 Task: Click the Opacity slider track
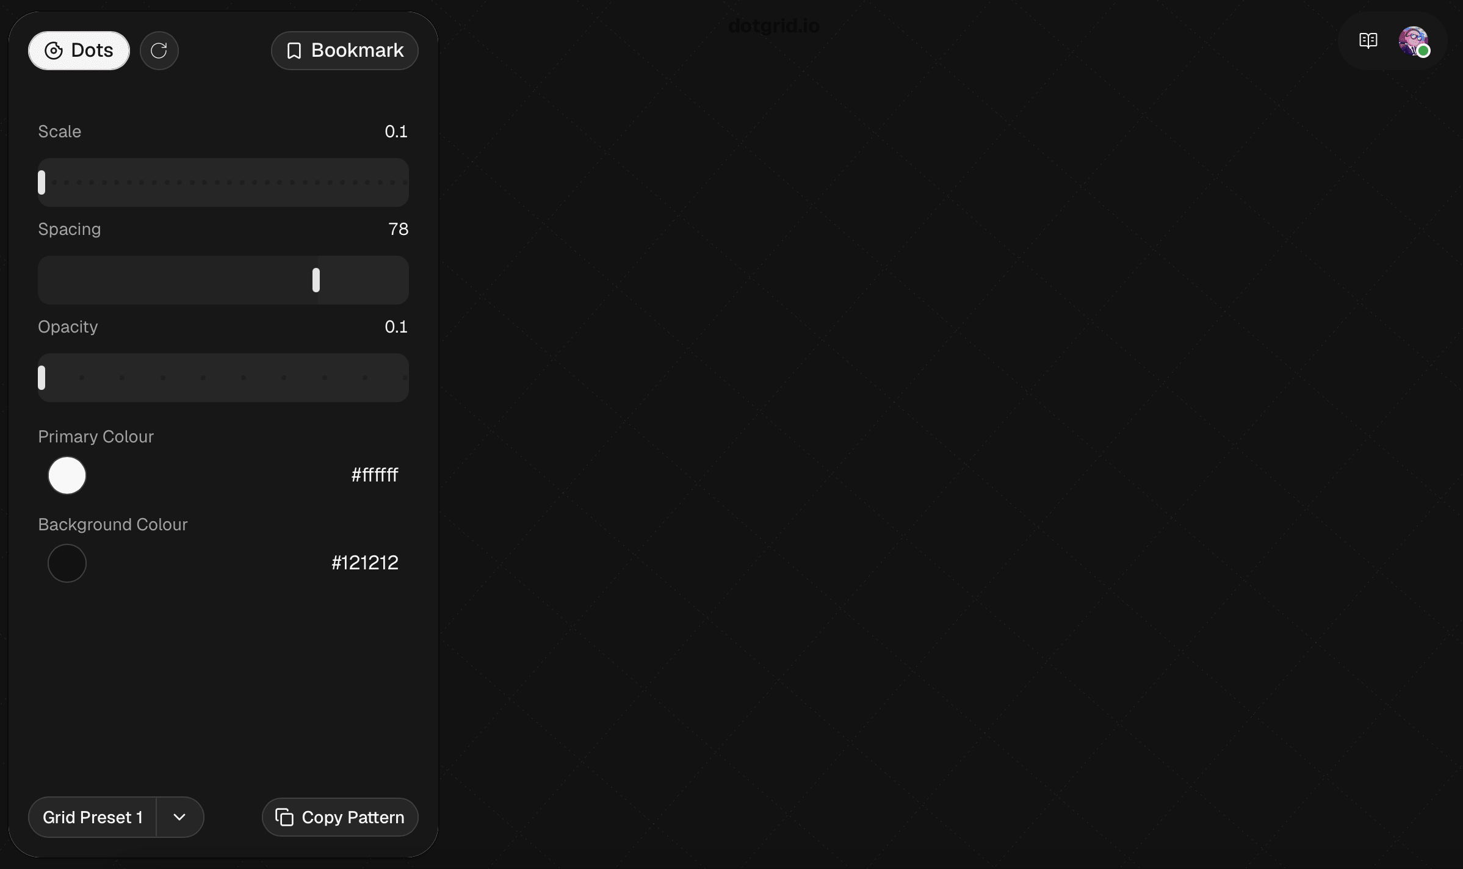tap(223, 378)
